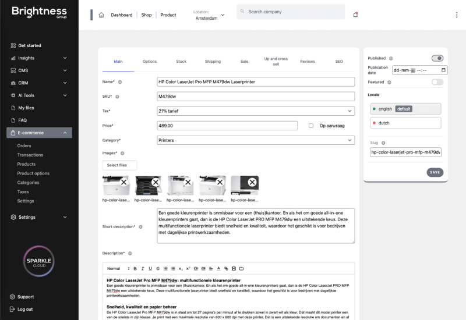
Task: Select the dutch locale
Action: (405, 123)
